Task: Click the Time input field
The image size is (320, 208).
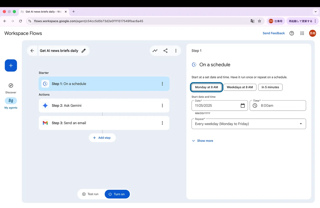Action: [278, 106]
